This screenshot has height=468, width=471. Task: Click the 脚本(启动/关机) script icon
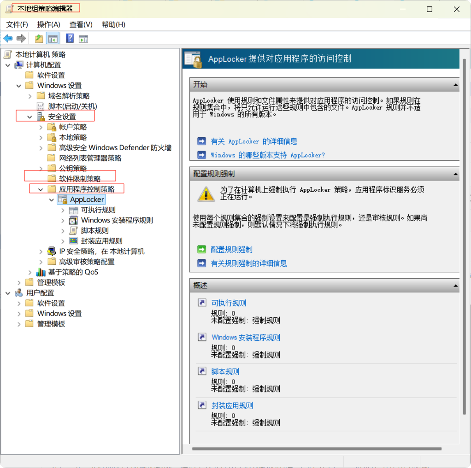click(x=40, y=106)
